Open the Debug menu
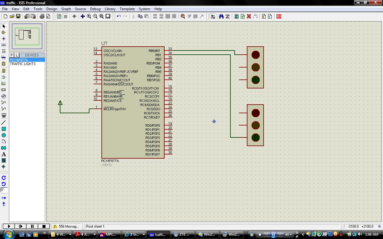Screen dimensions: 383x239 coord(95,9)
